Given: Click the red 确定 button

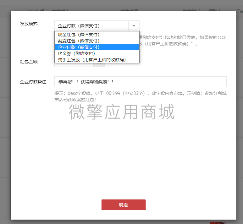Looking at the screenshot, I should 123,205.
